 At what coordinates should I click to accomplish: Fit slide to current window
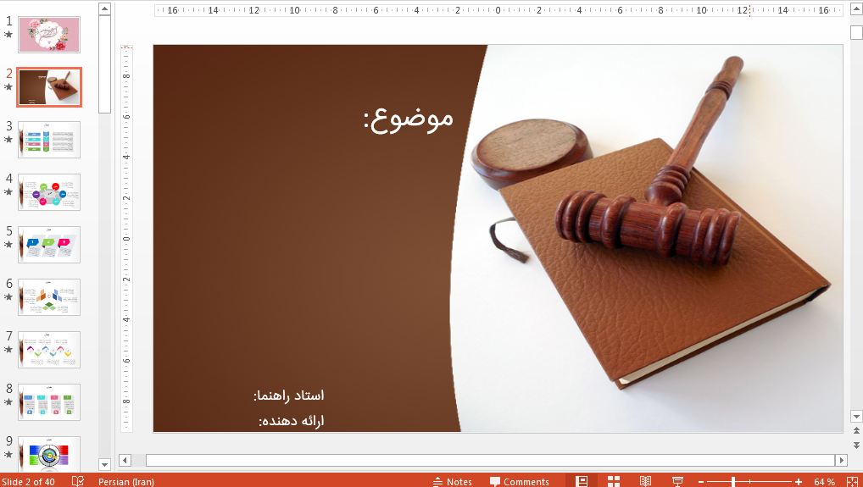click(x=852, y=482)
